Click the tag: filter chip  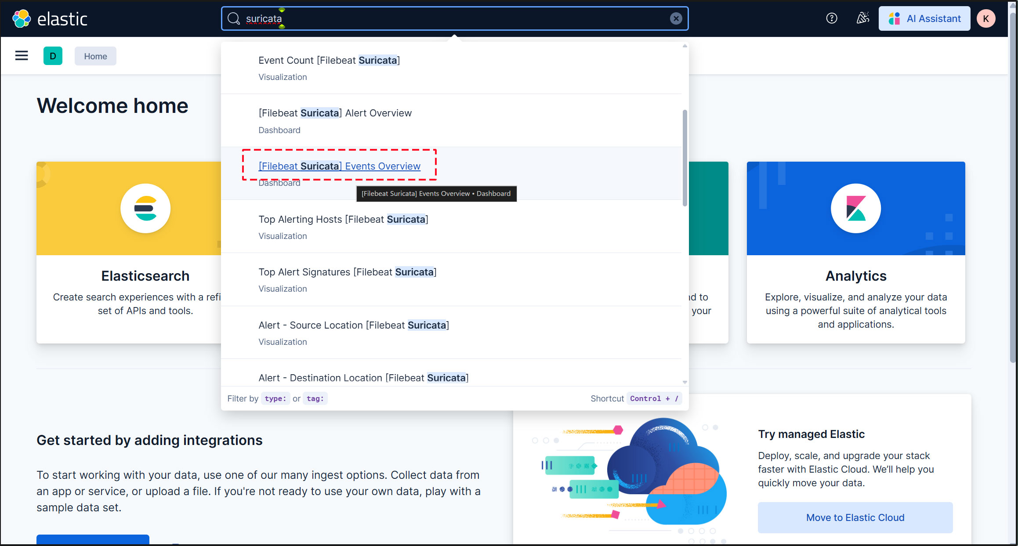pyautogui.click(x=315, y=398)
